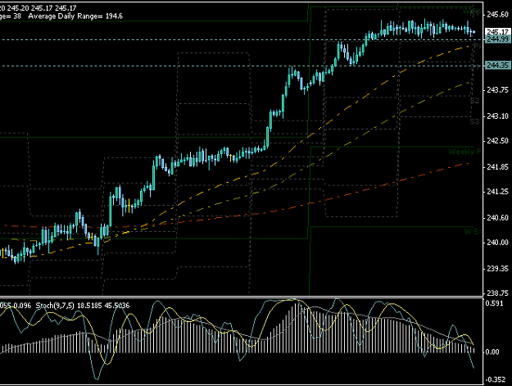The height and width of the screenshot is (386, 512).
Task: Click the 0.591 indicator scale value
Action: pos(494,303)
